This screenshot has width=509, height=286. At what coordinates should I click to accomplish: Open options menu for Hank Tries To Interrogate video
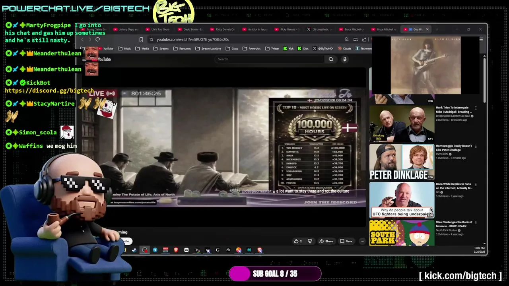[476, 108]
